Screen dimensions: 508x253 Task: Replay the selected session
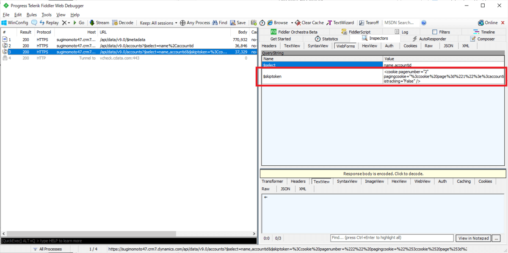49,23
